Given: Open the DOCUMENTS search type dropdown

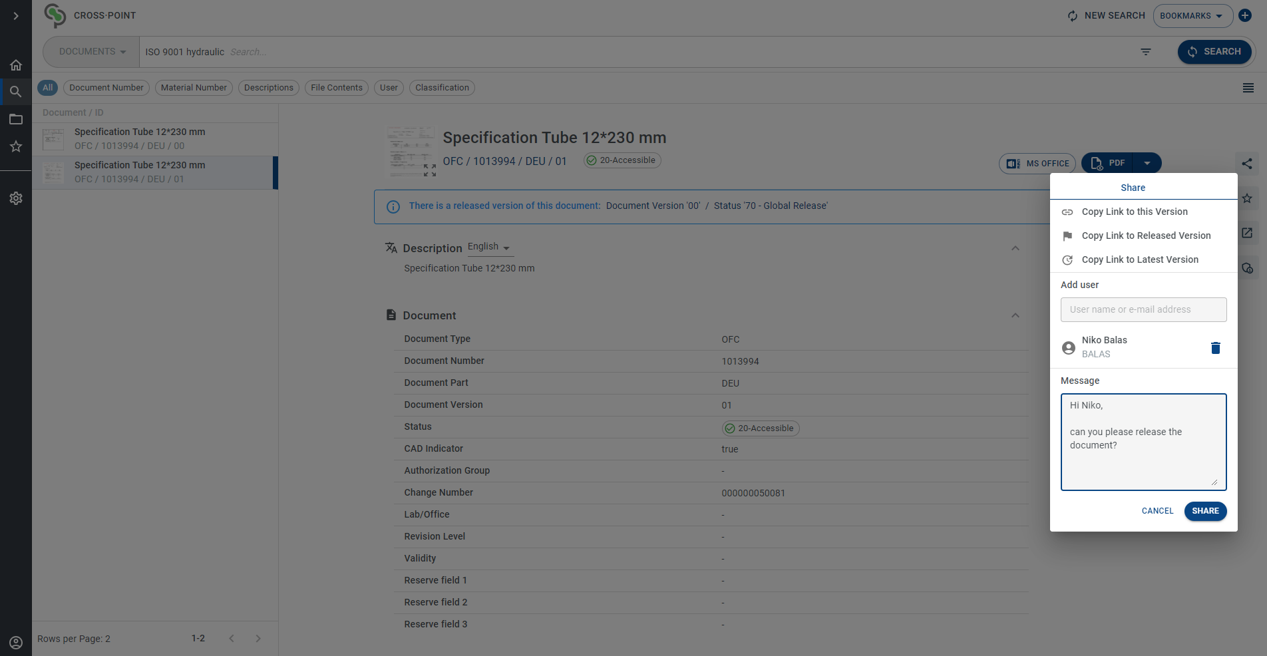Looking at the screenshot, I should [92, 52].
